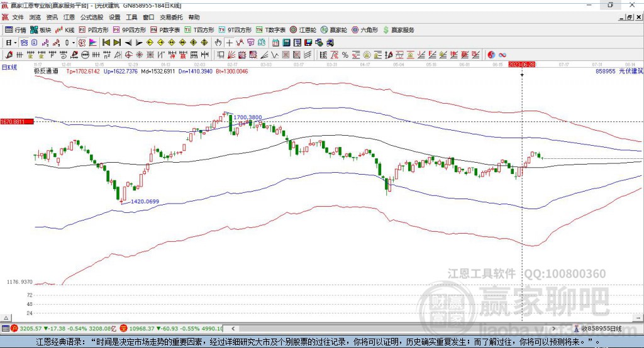Select the parallel lines channel tool

tap(308, 55)
